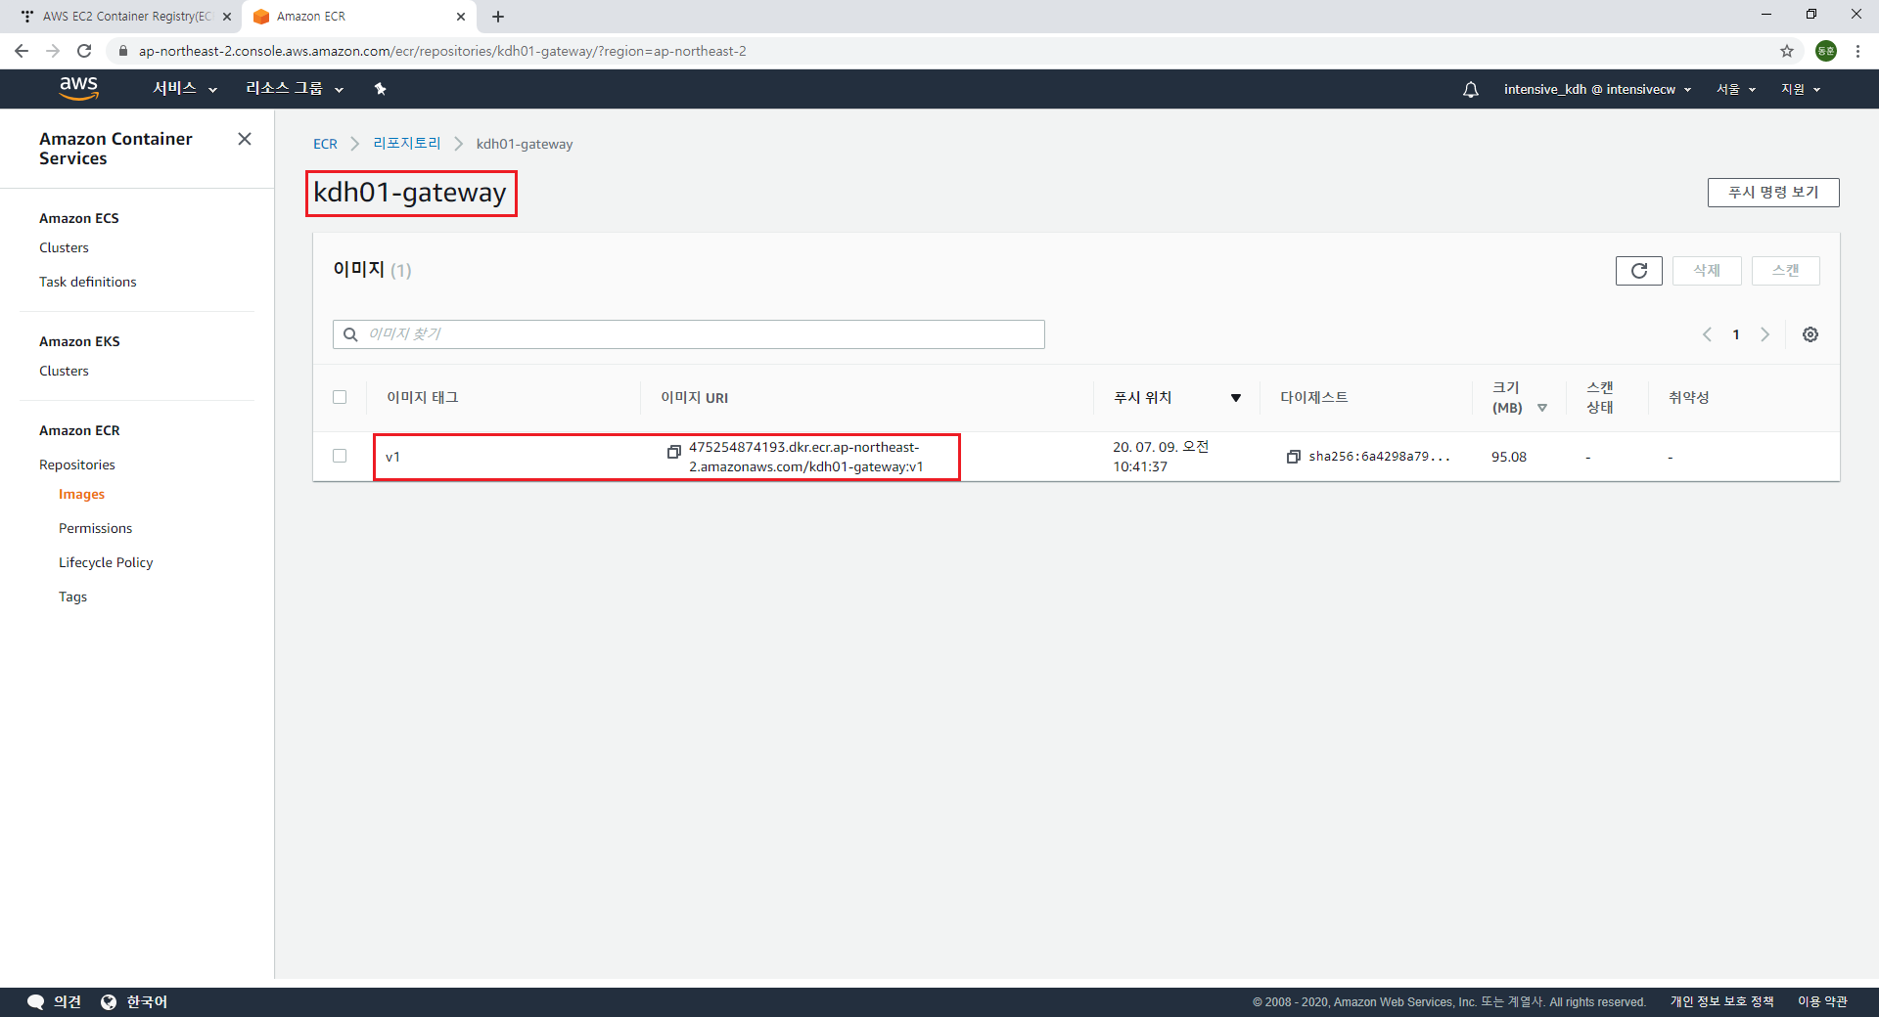Image resolution: width=1879 pixels, height=1017 pixels.
Task: Refresh the images list
Action: tap(1639, 271)
